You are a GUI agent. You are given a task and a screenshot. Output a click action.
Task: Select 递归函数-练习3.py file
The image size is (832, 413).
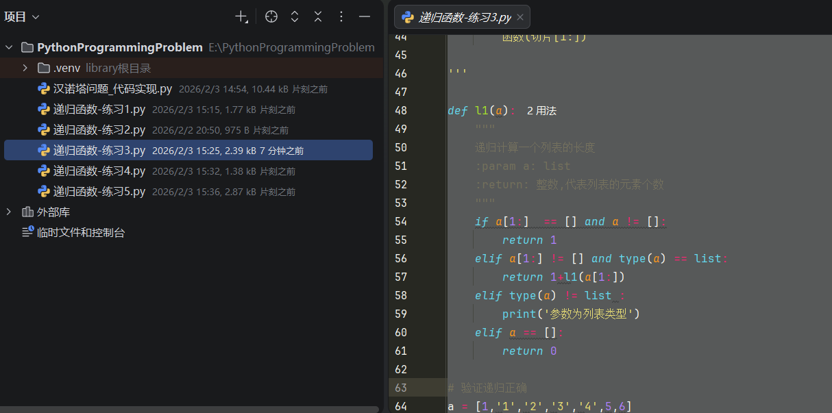pos(188,150)
